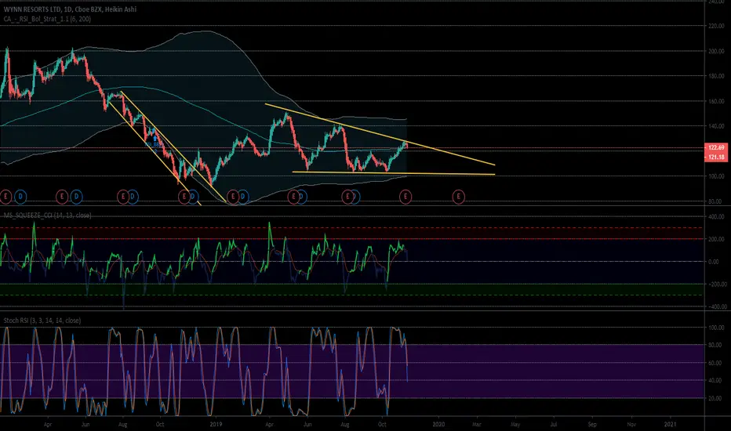Click the red 122.69 price label
The width and height of the screenshot is (731, 431).
point(716,147)
